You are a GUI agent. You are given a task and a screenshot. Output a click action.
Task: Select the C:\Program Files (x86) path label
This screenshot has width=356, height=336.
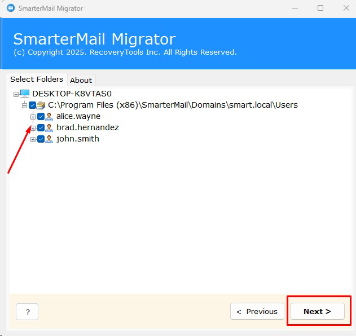(x=173, y=105)
